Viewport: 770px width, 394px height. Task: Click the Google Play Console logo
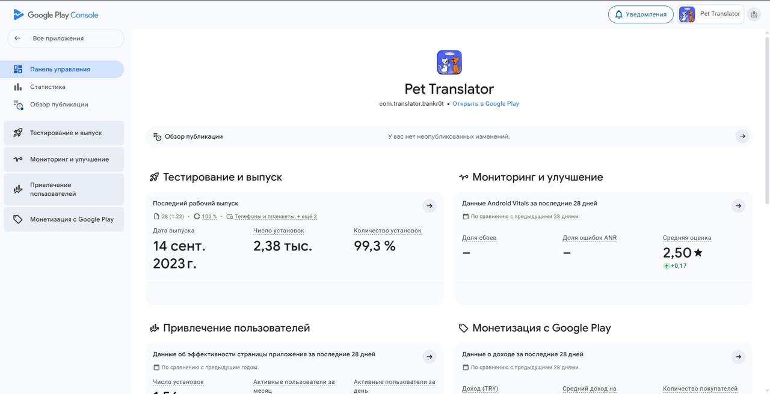pyautogui.click(x=55, y=14)
